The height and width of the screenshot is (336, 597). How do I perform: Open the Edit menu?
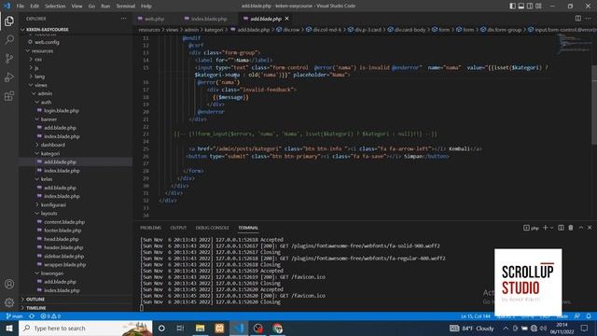coord(35,6)
